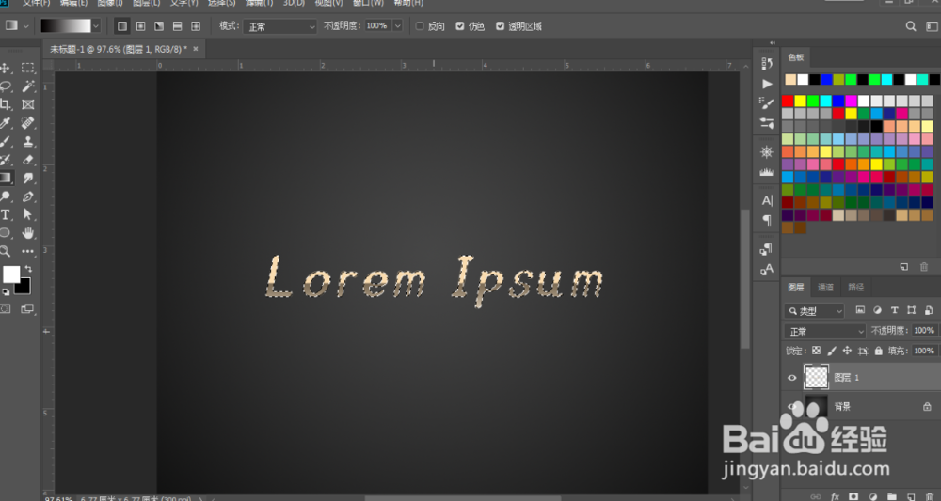Lock all with padlock in 锁定 row
This screenshot has width=941, height=501.
(879, 351)
